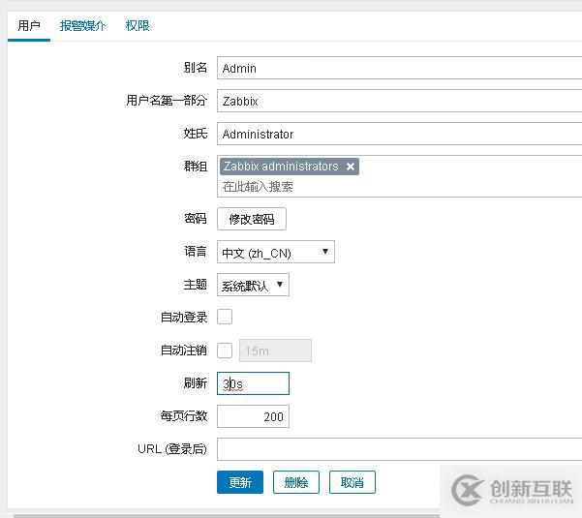
Task: Click the 修改密码 button
Action: point(252,219)
